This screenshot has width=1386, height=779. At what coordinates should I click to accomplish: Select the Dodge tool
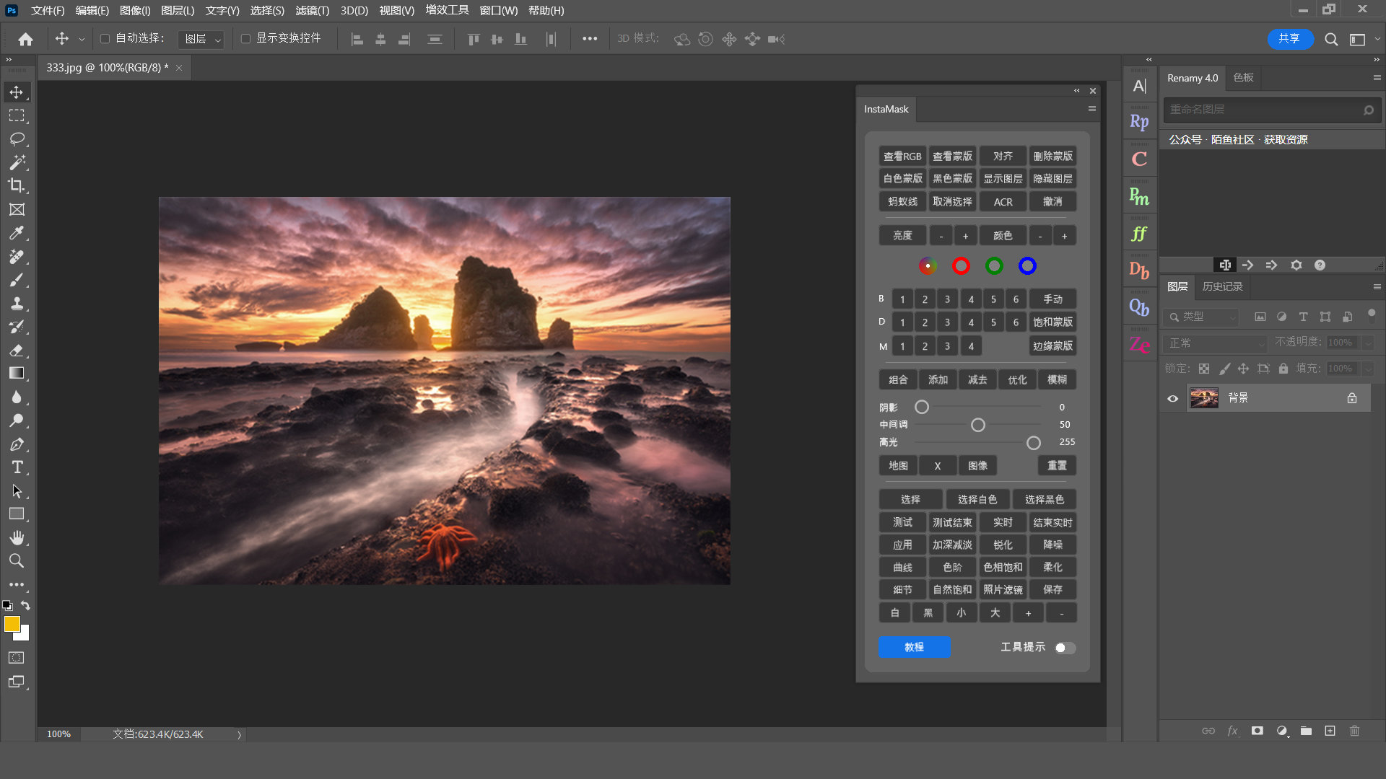(x=17, y=421)
